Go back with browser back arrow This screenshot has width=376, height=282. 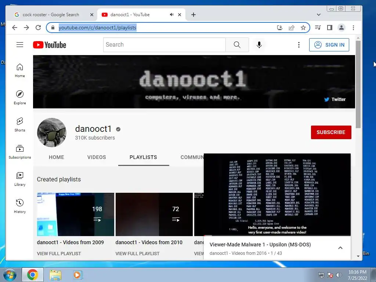click(x=15, y=28)
